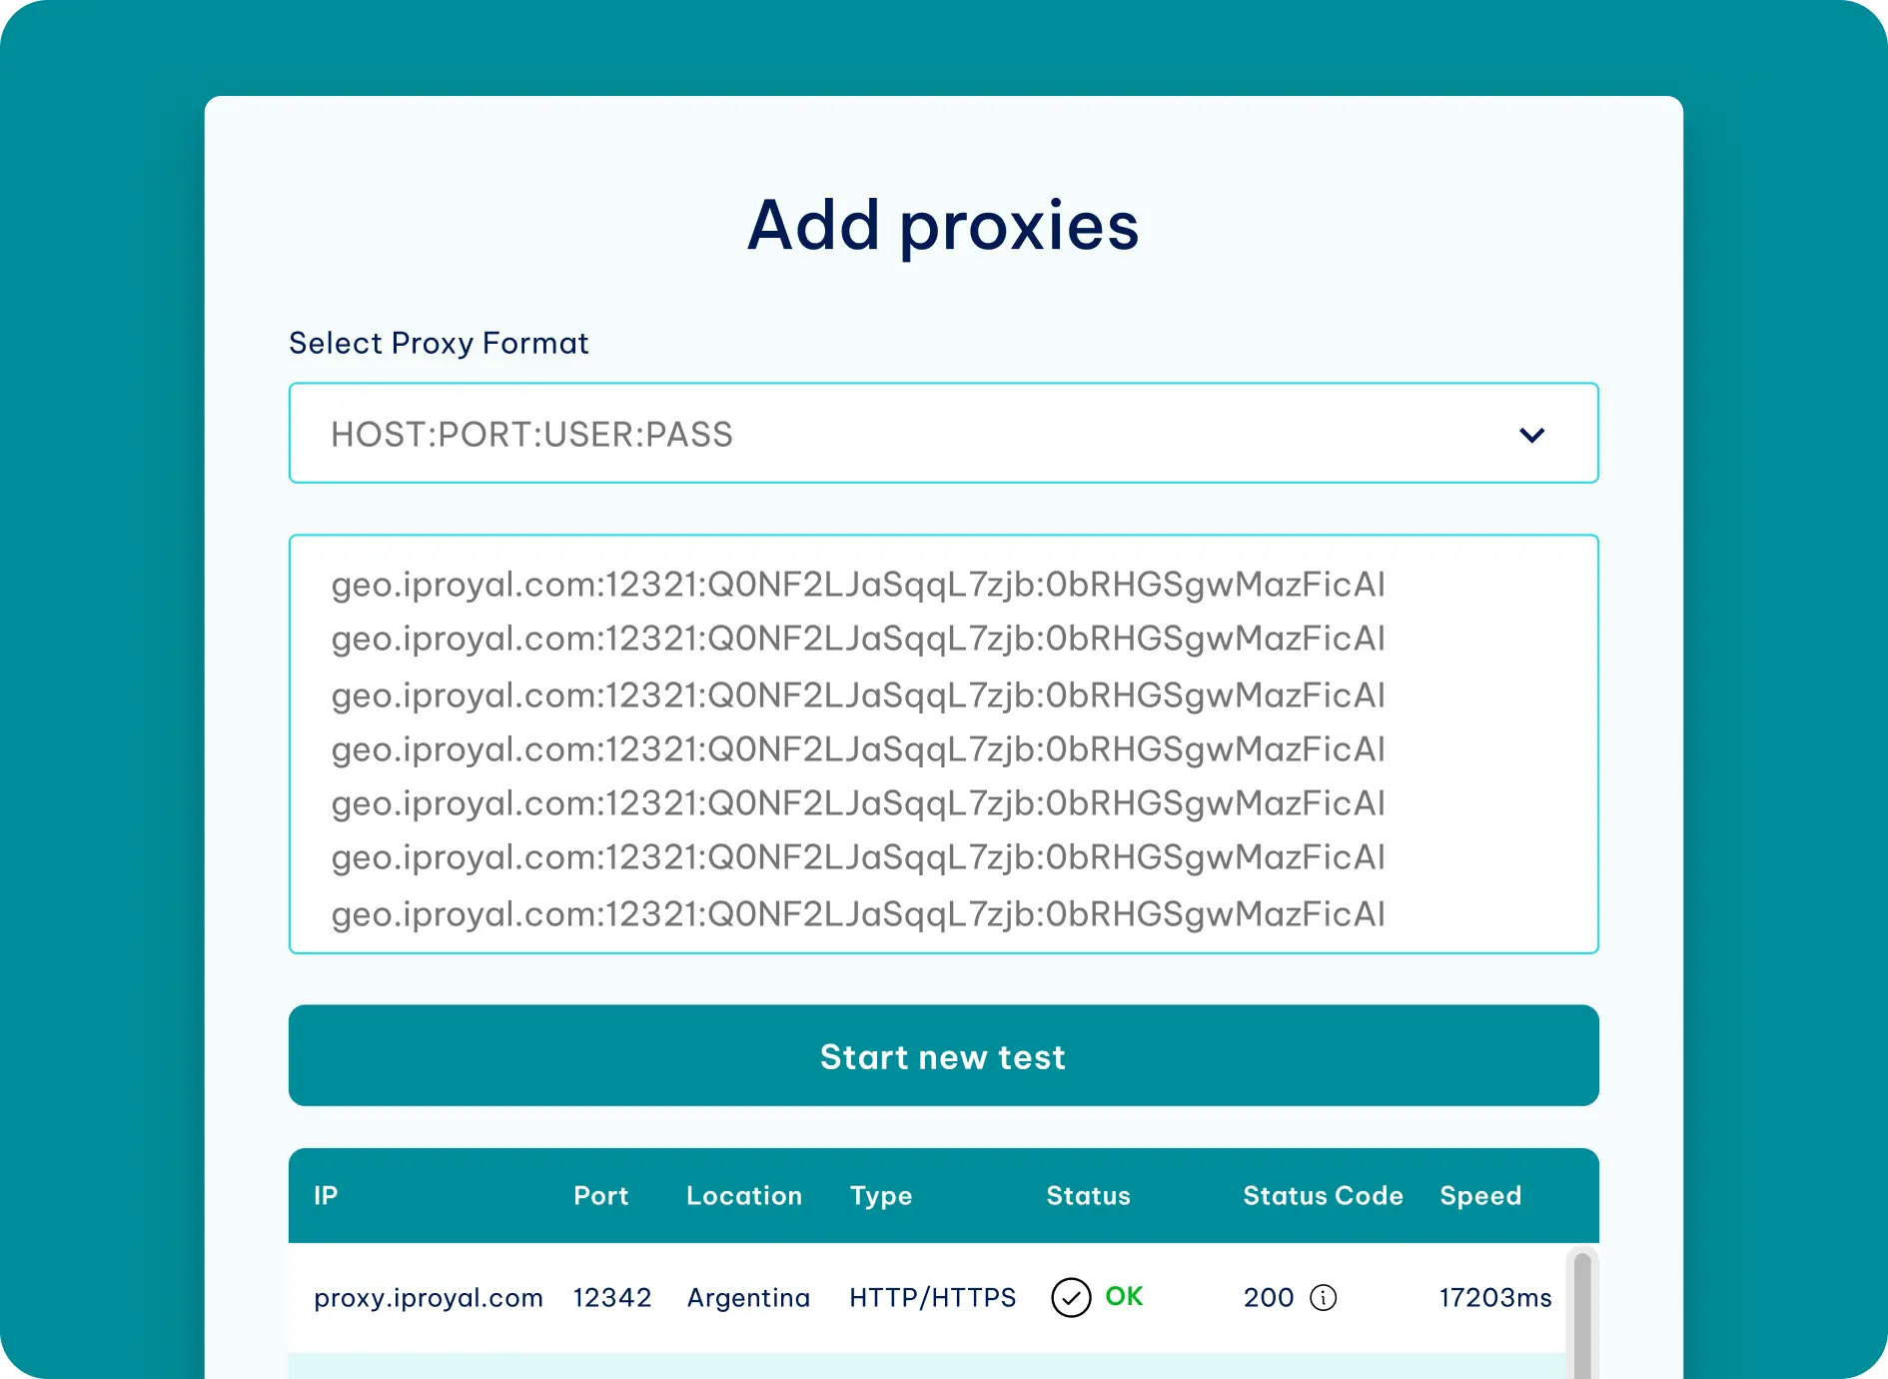Select the Status Code column header
Image resolution: width=1888 pixels, height=1379 pixels.
[x=1323, y=1195]
